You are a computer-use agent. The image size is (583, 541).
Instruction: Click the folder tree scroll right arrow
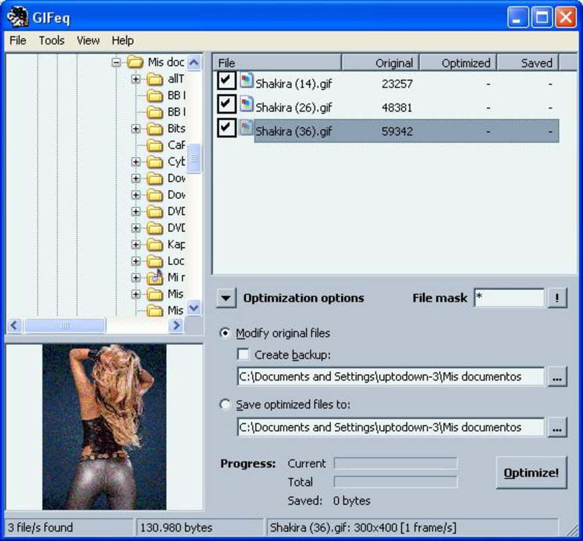pyautogui.click(x=176, y=325)
